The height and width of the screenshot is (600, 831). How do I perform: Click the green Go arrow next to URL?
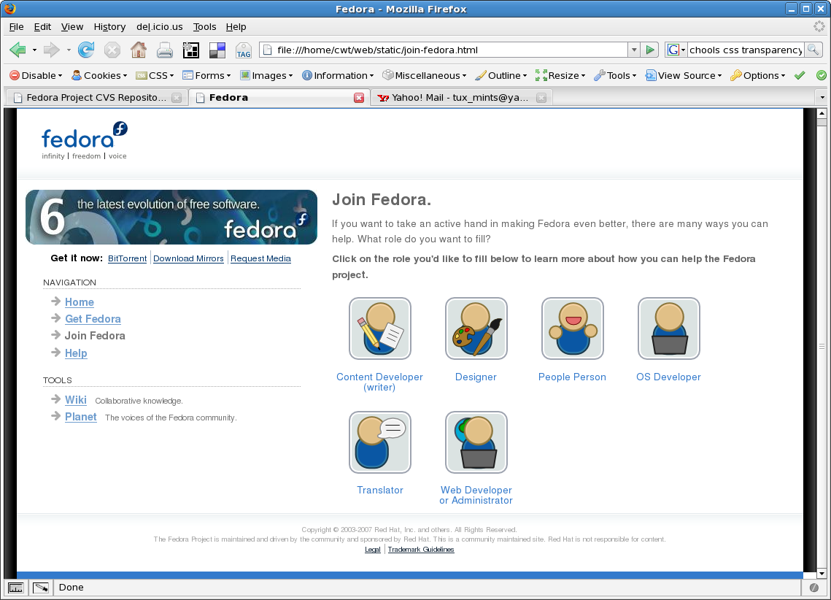point(650,50)
